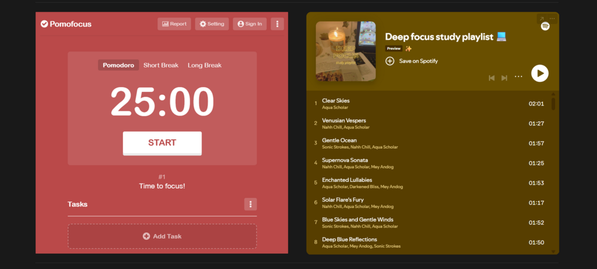
Task: Click the playlist scrollbar thumb
Action: (553, 104)
